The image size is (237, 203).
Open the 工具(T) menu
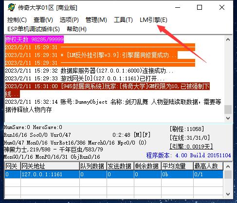123,20
